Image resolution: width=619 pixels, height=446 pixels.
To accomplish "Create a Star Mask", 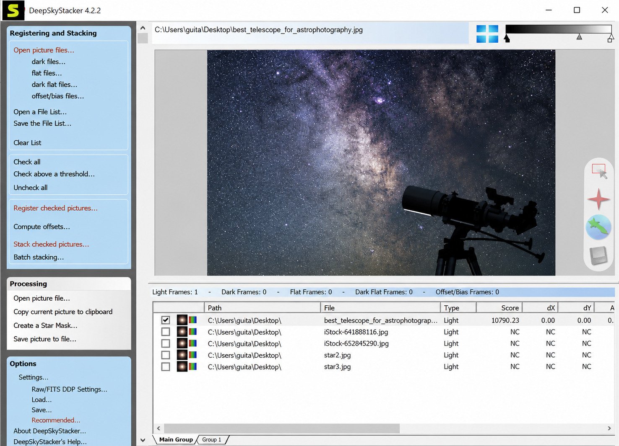I will [x=45, y=325].
